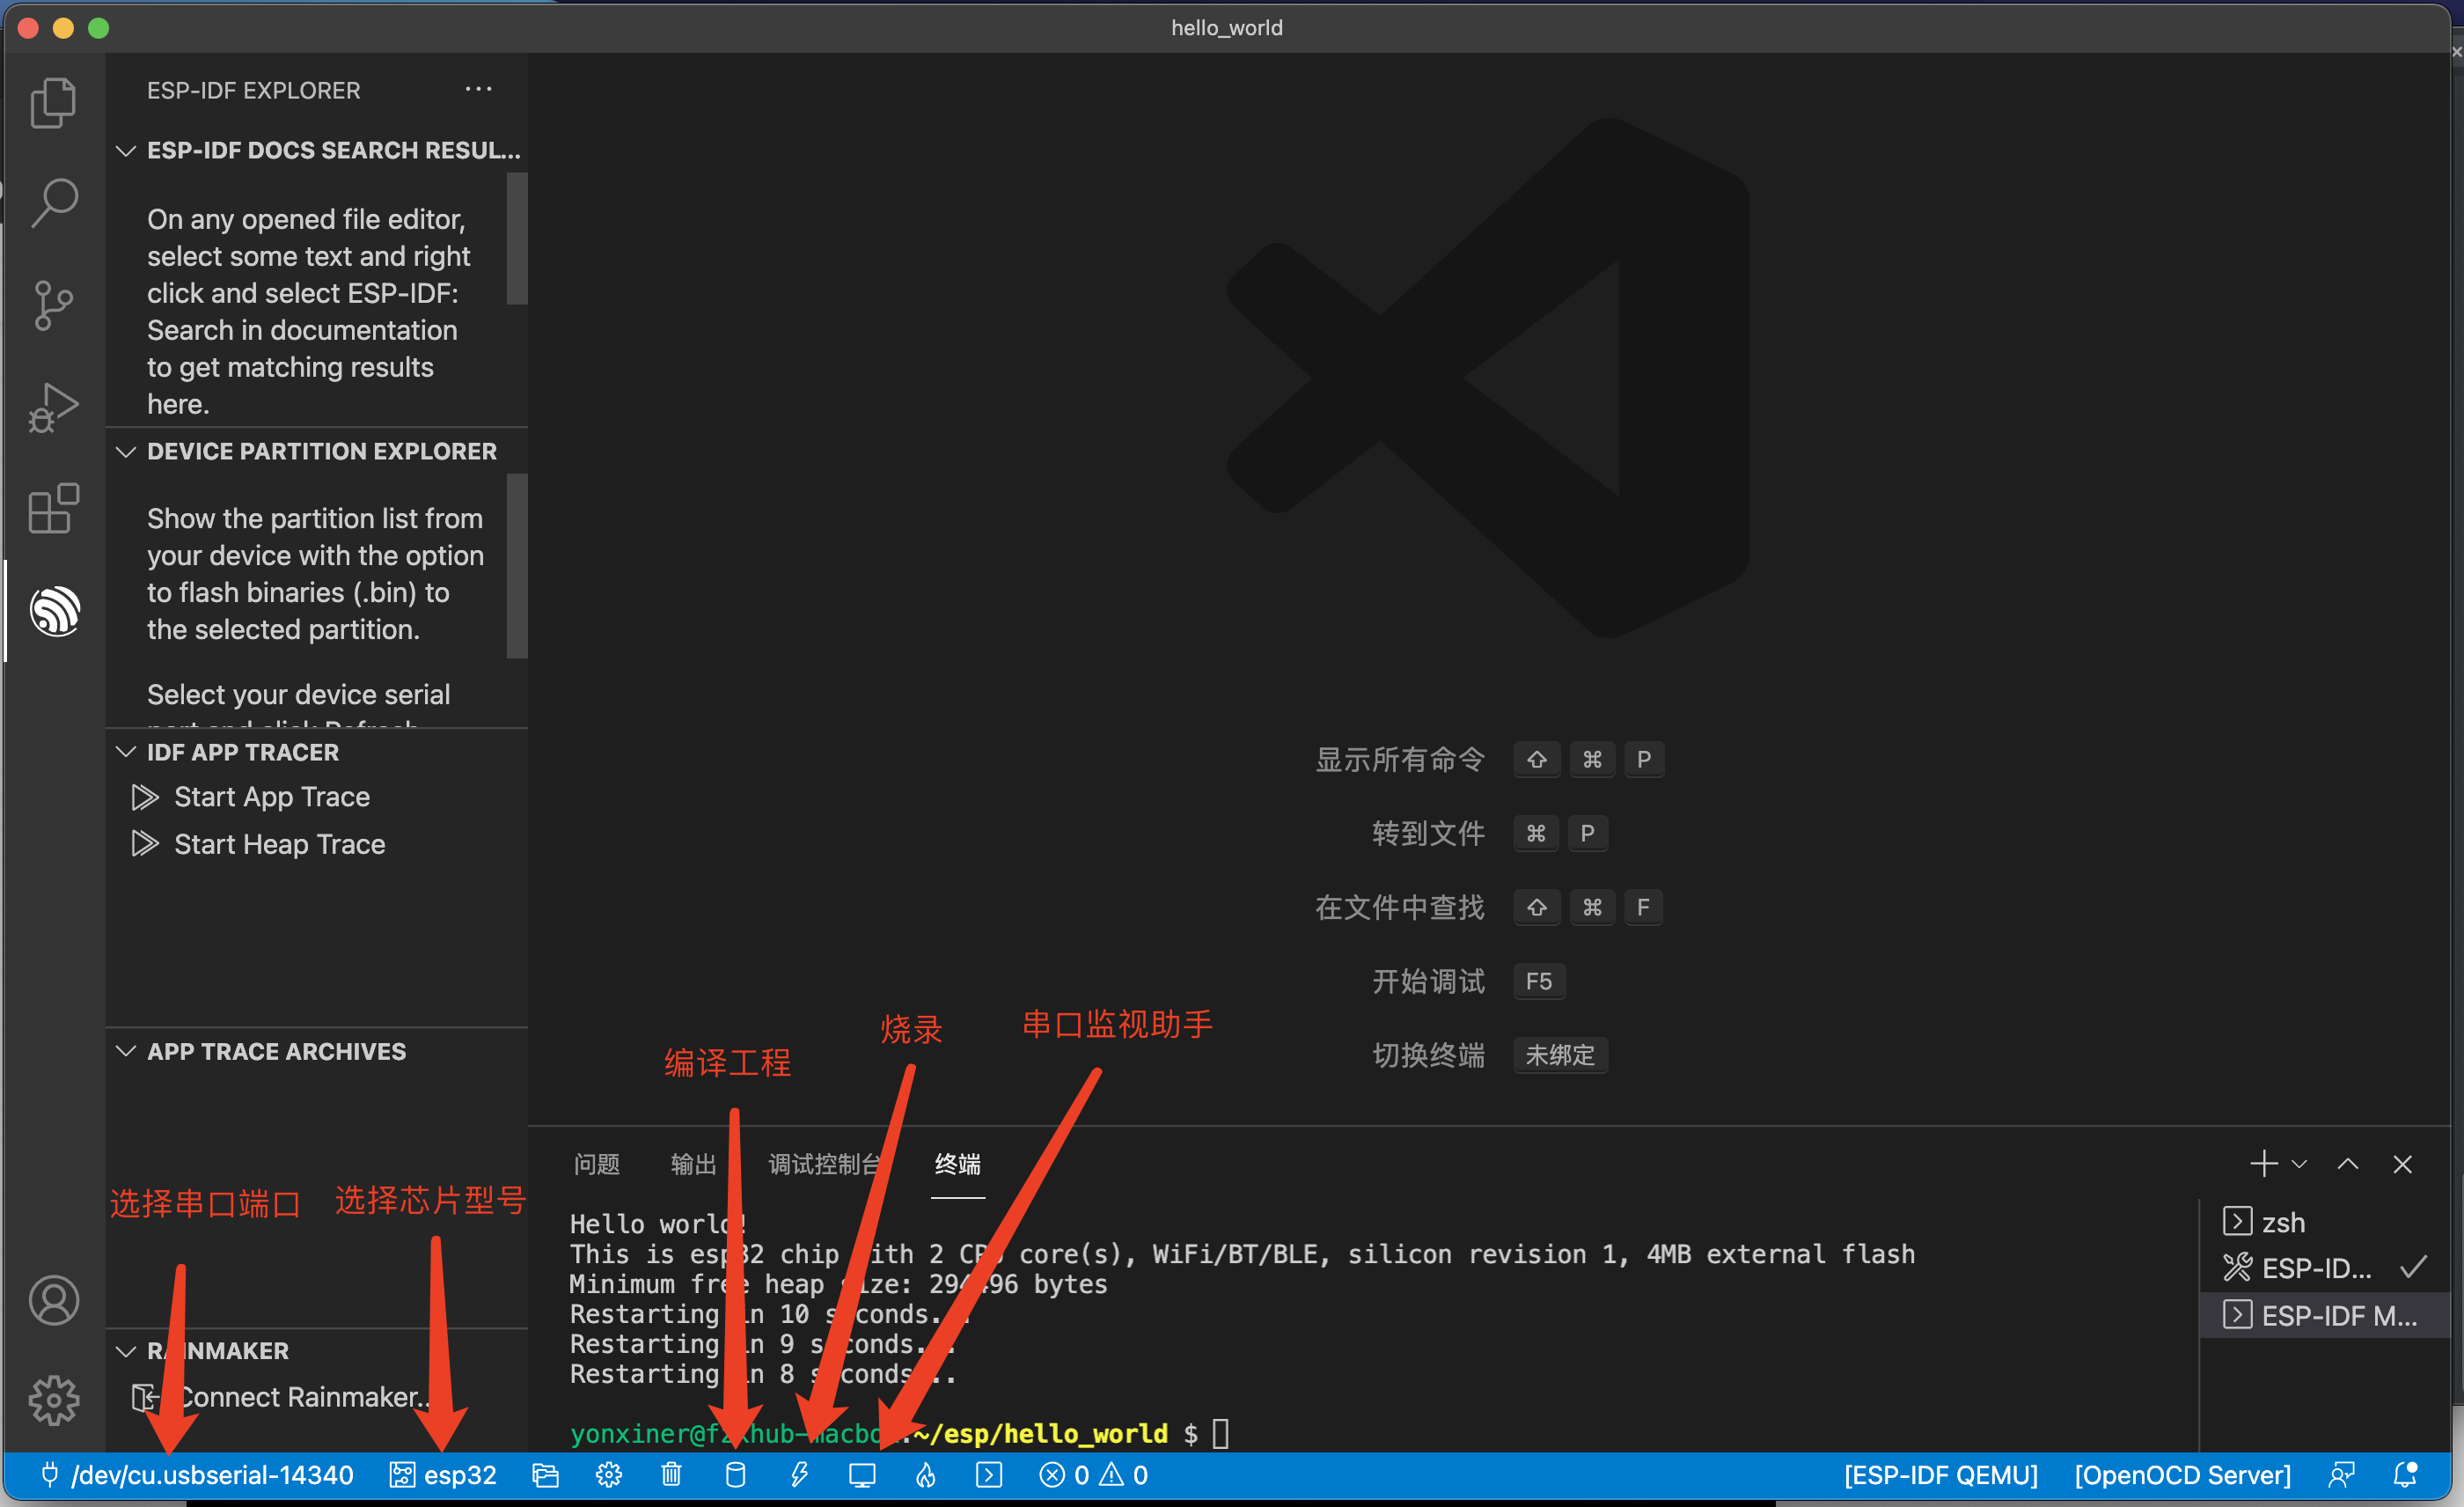Click full clean trash icon in status bar

[671, 1474]
